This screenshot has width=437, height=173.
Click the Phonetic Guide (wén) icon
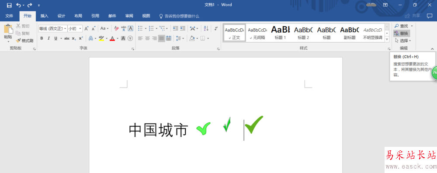click(124, 28)
